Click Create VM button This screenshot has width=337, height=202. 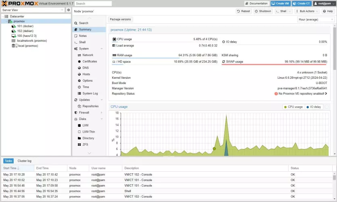click(x=280, y=4)
